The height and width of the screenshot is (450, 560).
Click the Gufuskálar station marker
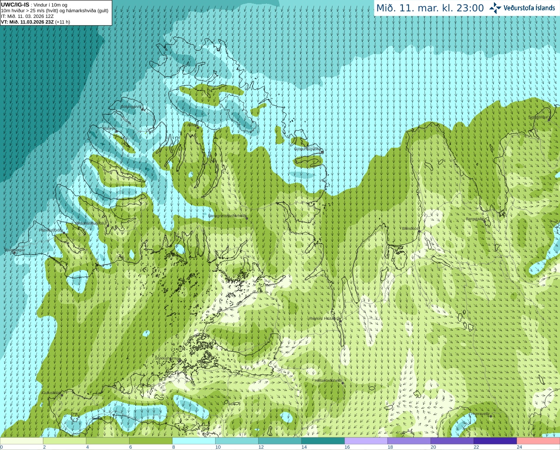click(x=62, y=395)
